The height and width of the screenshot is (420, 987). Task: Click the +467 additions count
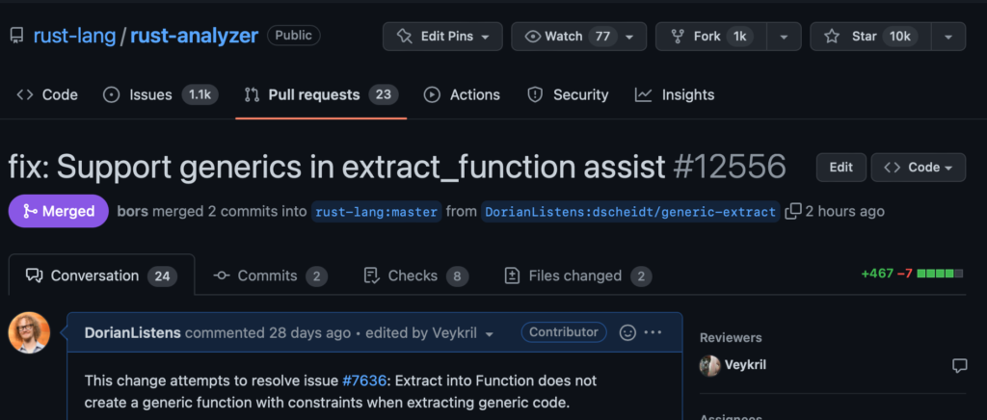pyautogui.click(x=877, y=274)
